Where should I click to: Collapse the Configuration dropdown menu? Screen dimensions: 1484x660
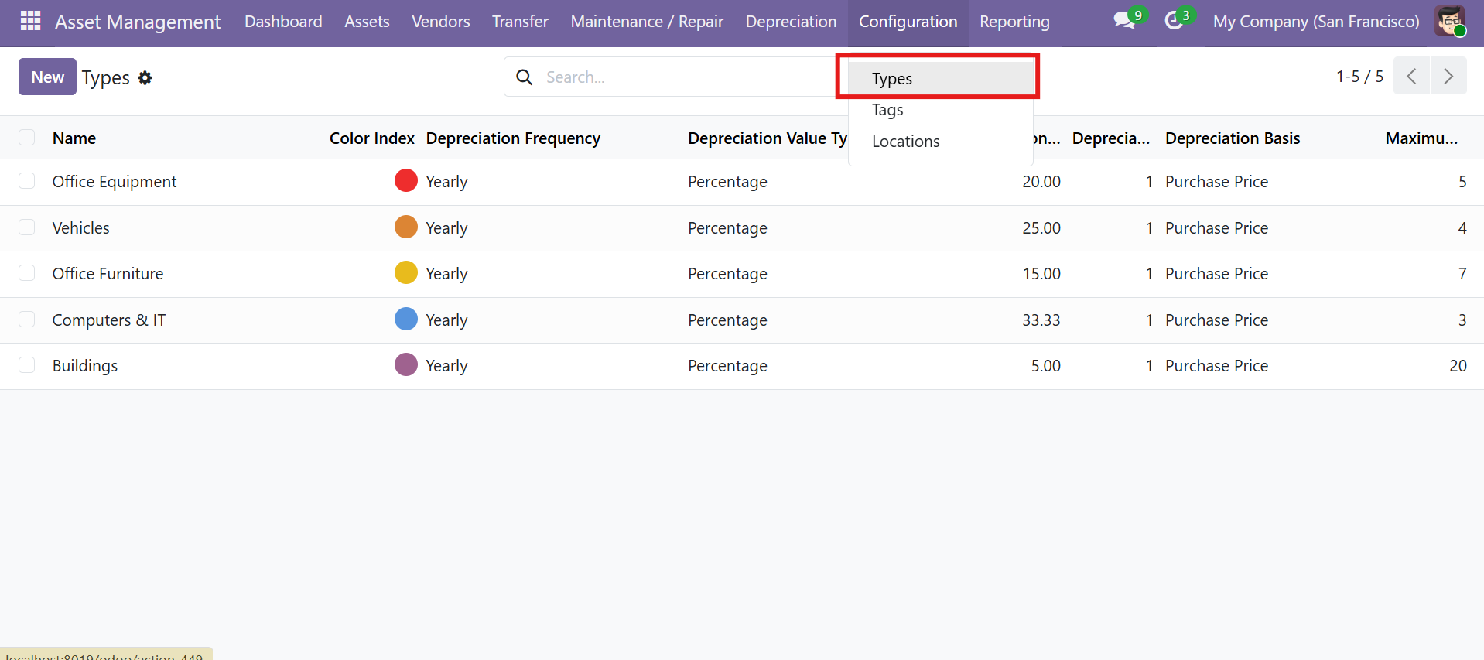[x=908, y=22]
